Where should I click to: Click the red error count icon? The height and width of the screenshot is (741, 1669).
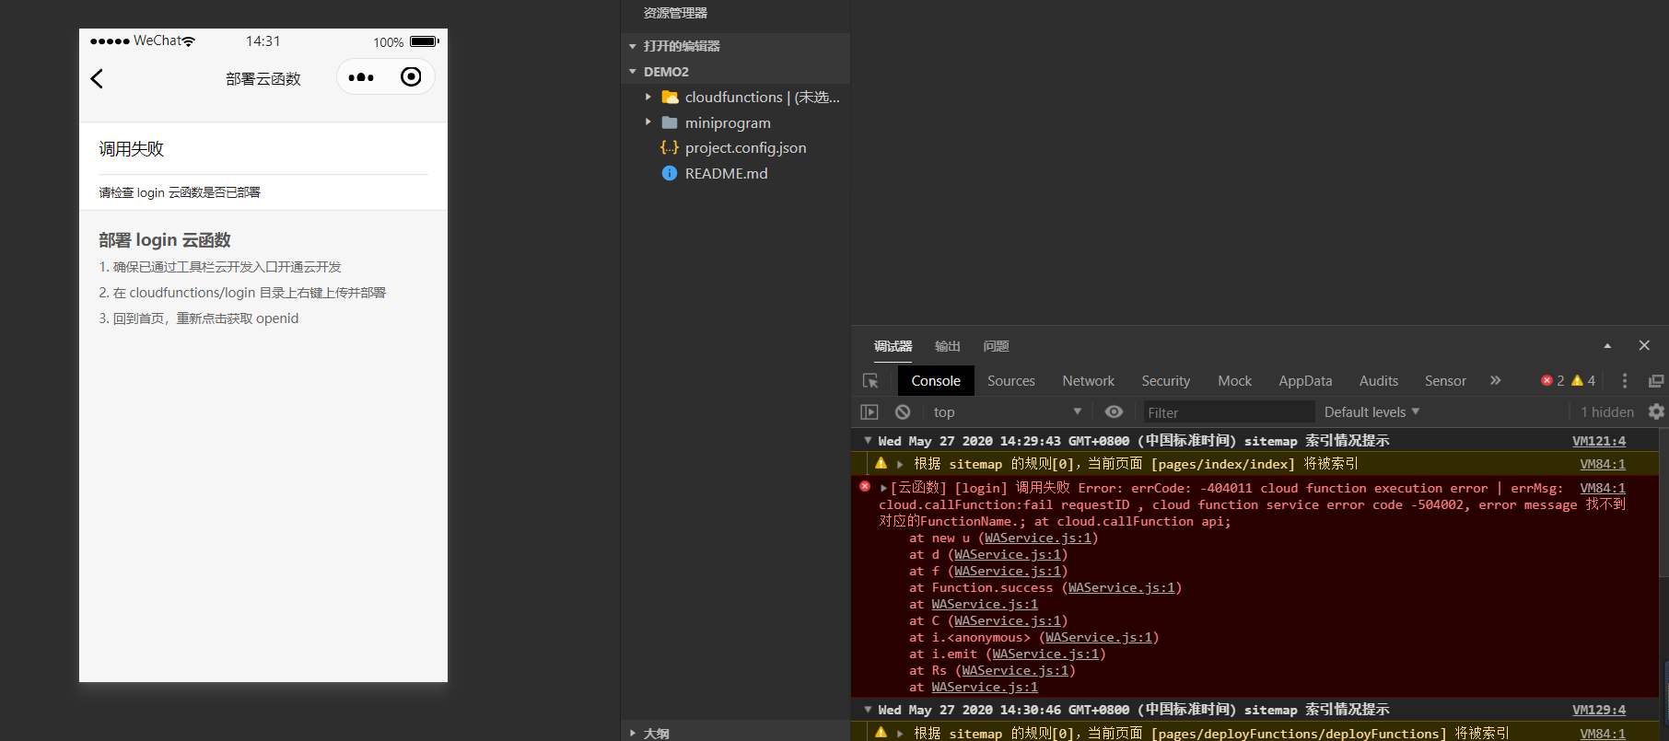tap(1546, 381)
